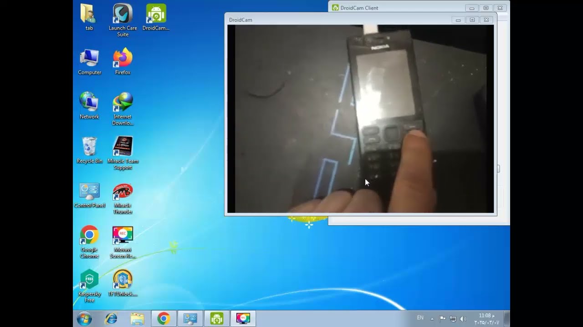
Task: Minimize the DroidCam video window
Action: pos(458,20)
